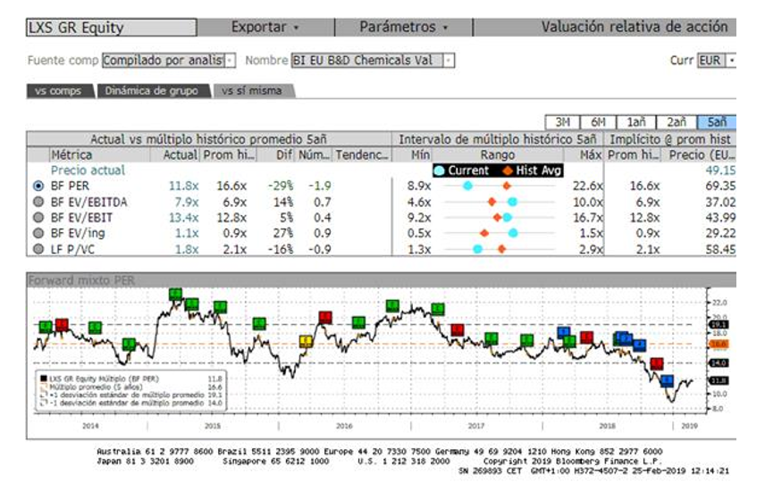Click the 8.9x min value for BF PER

[x=419, y=186]
